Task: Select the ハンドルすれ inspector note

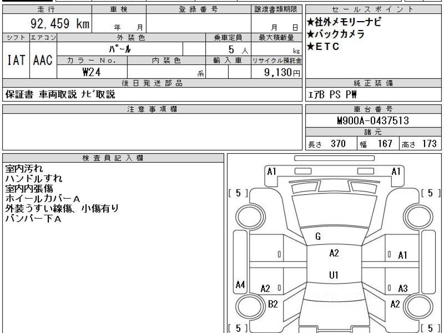Action: coord(34,179)
